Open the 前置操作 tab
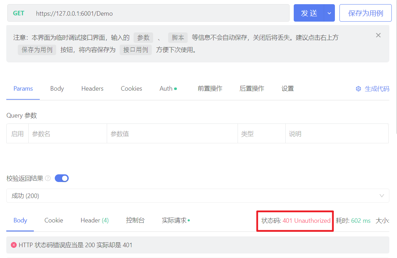Viewport: 397px width, 258px height. click(x=210, y=89)
